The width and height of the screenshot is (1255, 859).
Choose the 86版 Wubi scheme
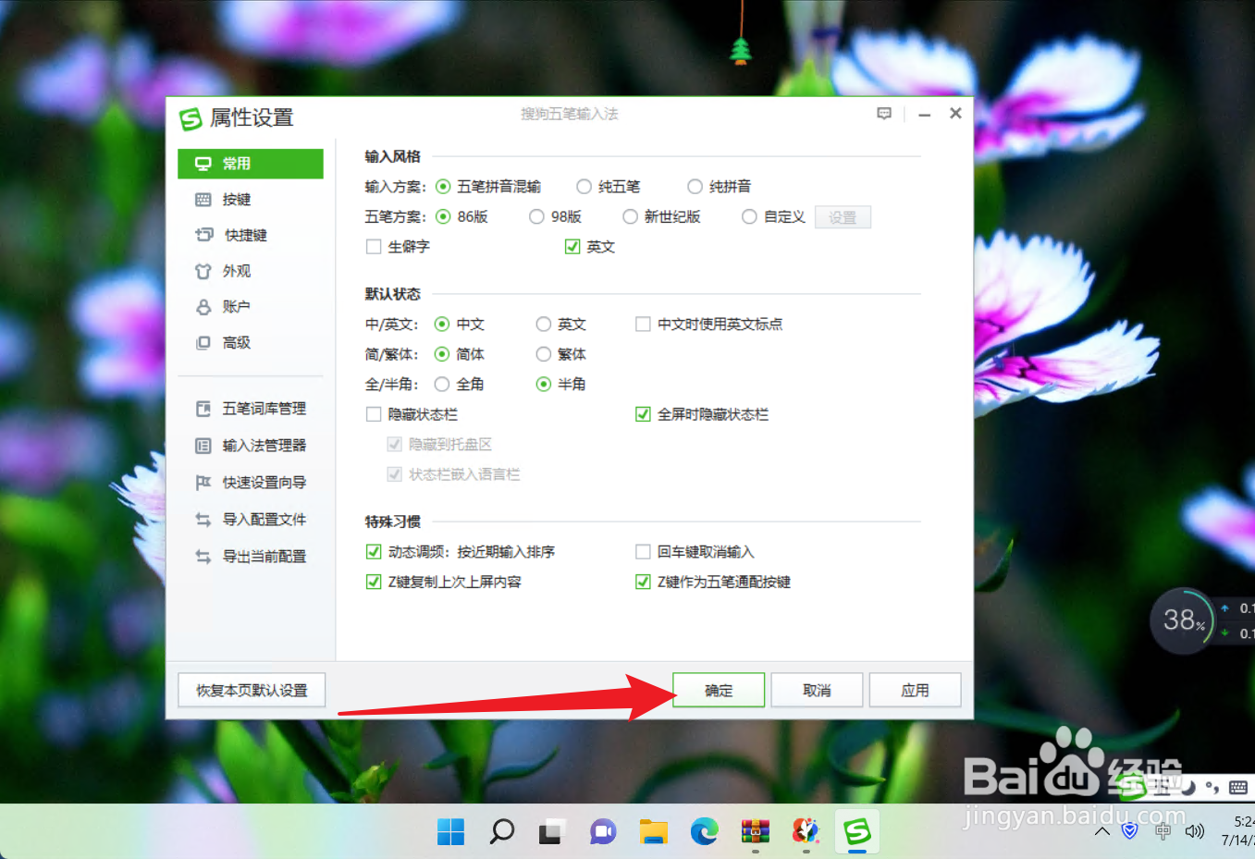click(443, 217)
